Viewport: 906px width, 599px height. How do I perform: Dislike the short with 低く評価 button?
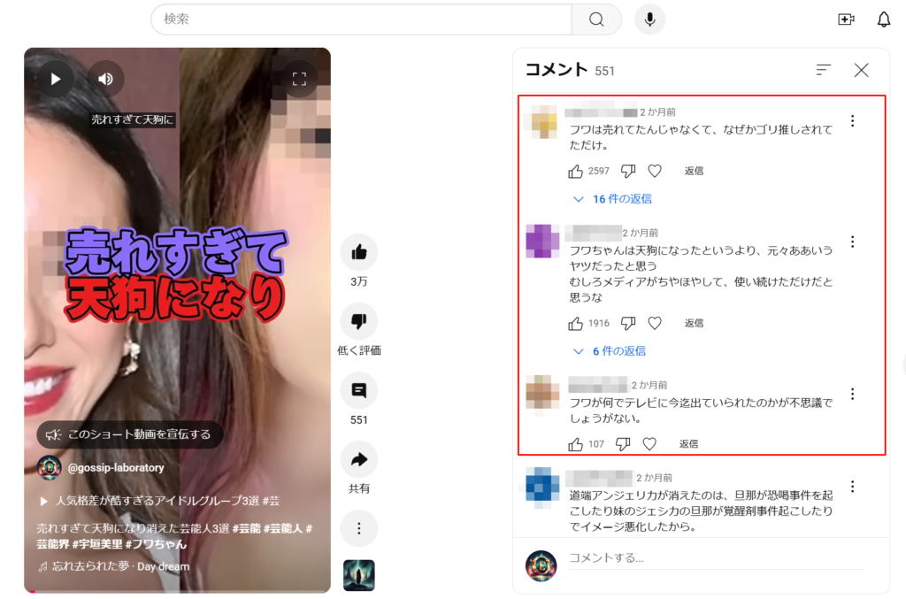pos(358,322)
